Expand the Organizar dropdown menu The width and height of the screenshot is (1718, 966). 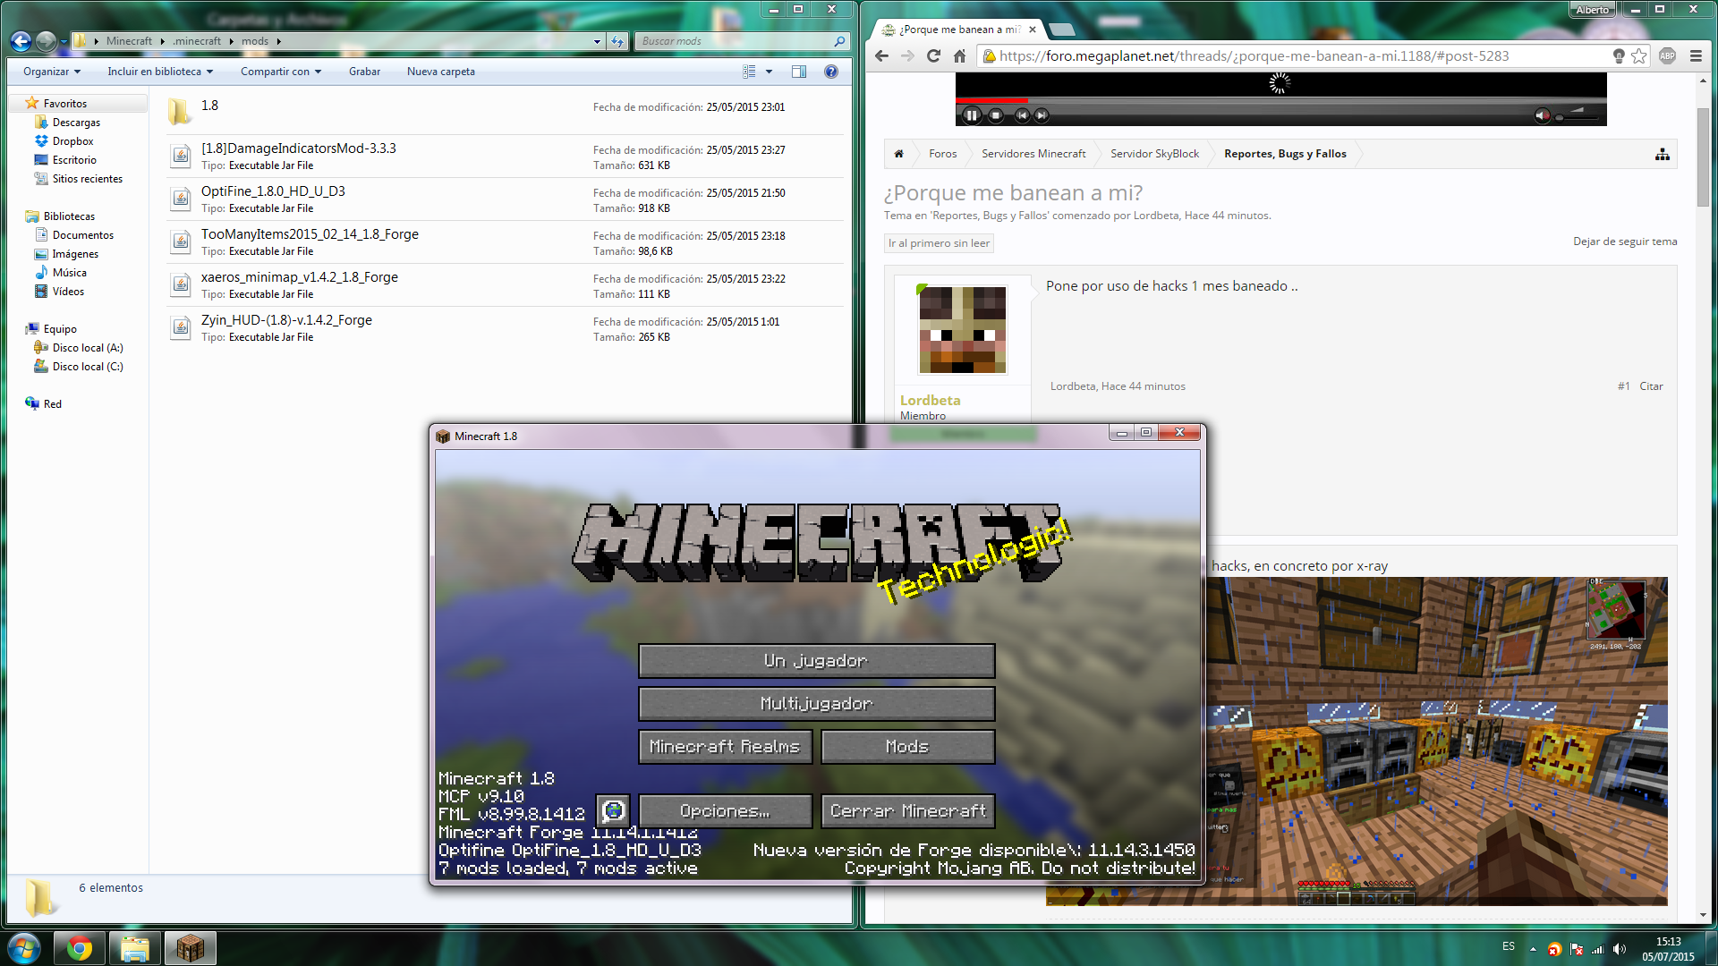click(x=52, y=72)
